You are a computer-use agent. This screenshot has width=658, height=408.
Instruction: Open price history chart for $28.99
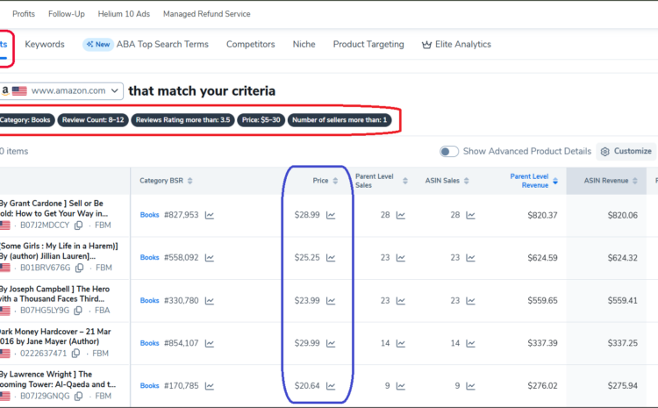(331, 215)
